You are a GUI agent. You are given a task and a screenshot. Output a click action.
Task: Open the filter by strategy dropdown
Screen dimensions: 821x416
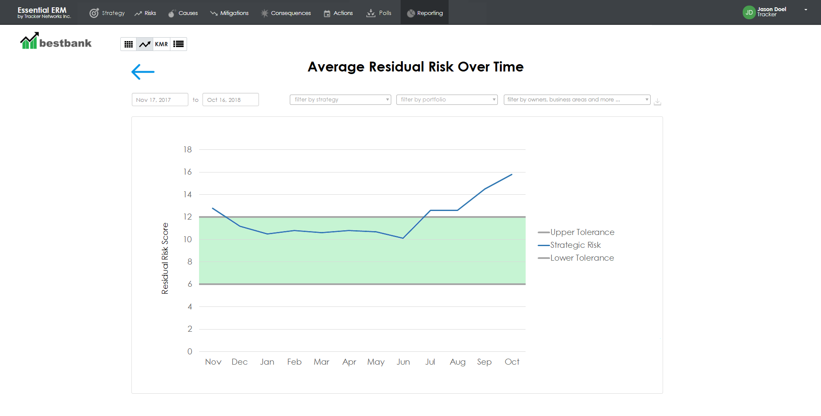pos(340,100)
